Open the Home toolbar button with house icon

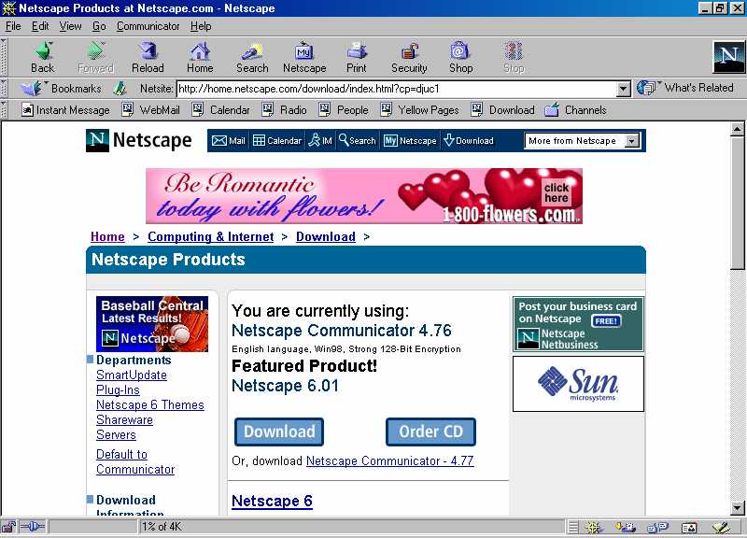coord(200,57)
